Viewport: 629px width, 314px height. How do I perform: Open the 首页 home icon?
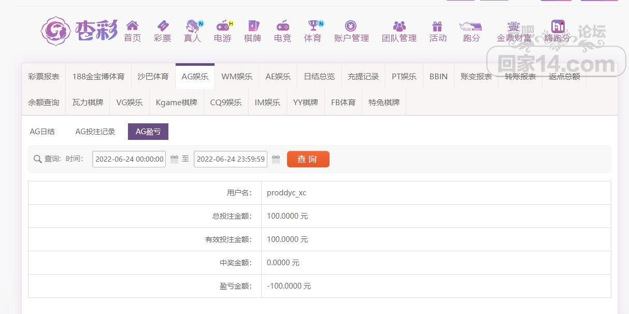[132, 25]
